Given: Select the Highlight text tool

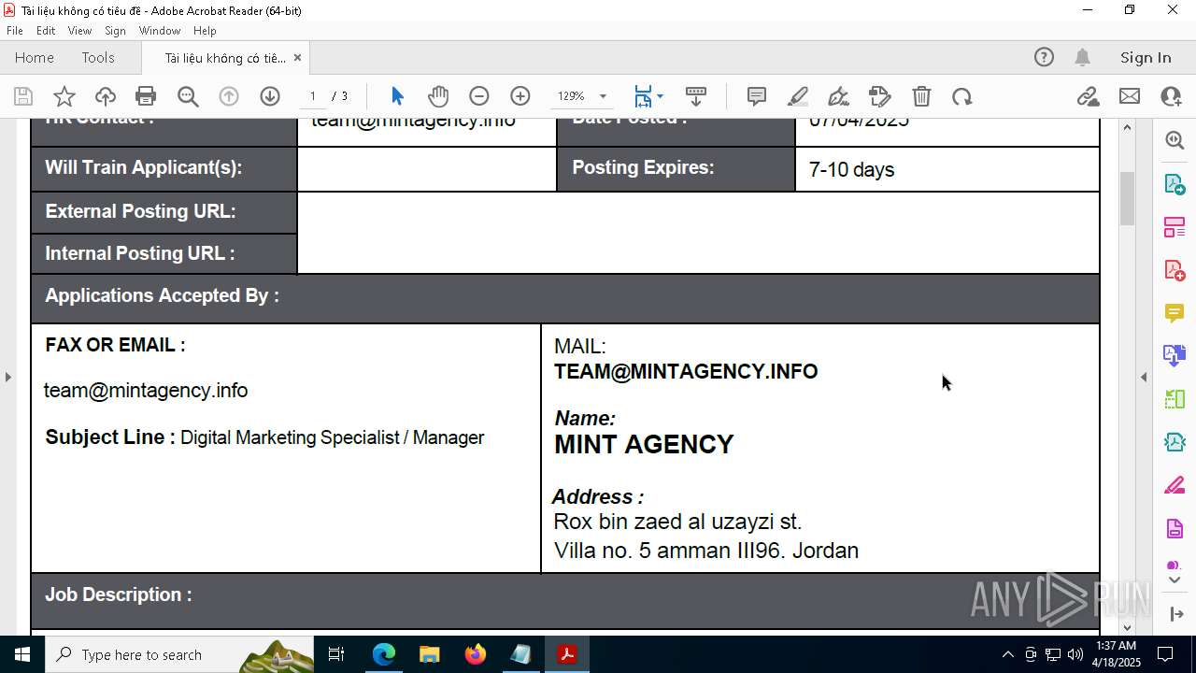Looking at the screenshot, I should click(798, 96).
